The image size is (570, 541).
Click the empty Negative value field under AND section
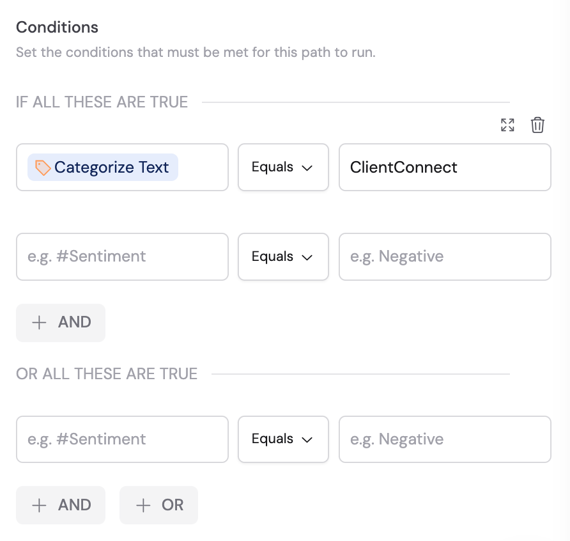pos(445,257)
